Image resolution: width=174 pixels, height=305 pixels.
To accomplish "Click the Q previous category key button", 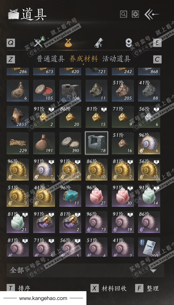I will (x=11, y=43).
